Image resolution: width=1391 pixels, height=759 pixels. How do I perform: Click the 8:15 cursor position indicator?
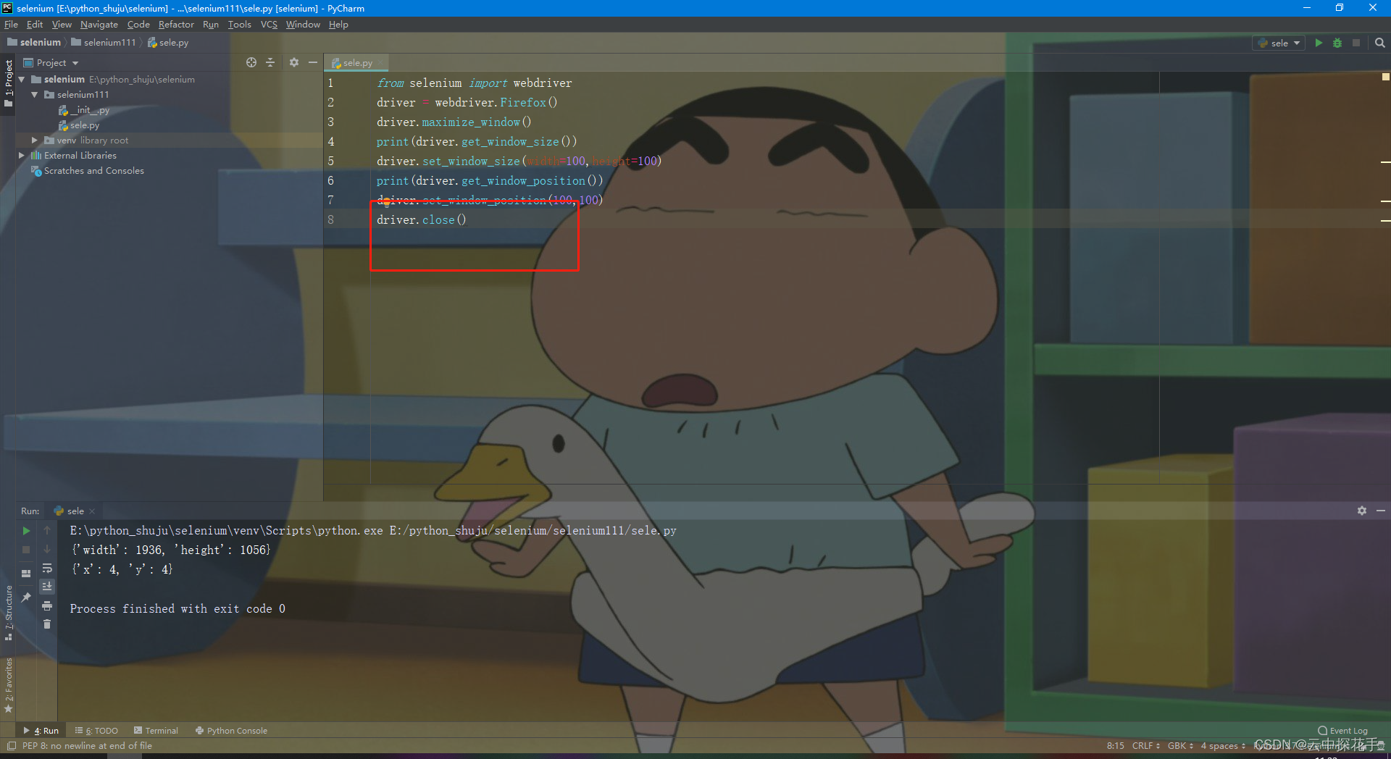[x=1116, y=746]
